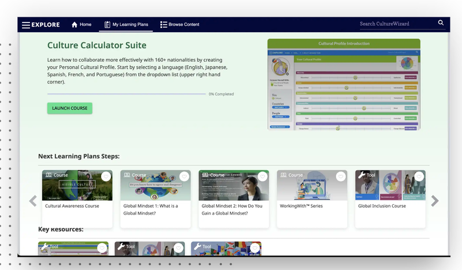Switch to My Learning Plans tab
This screenshot has width=462, height=270.
(x=130, y=25)
